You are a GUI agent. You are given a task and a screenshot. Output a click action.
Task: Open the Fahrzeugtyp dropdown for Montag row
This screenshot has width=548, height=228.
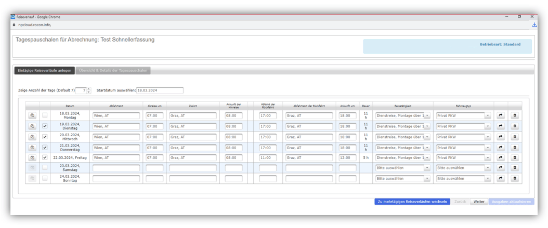(487, 116)
